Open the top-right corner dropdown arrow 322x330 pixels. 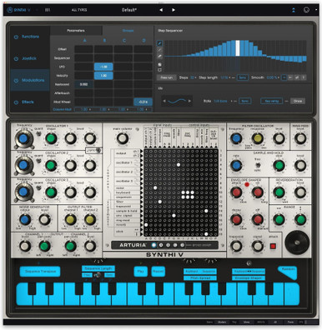[316, 10]
